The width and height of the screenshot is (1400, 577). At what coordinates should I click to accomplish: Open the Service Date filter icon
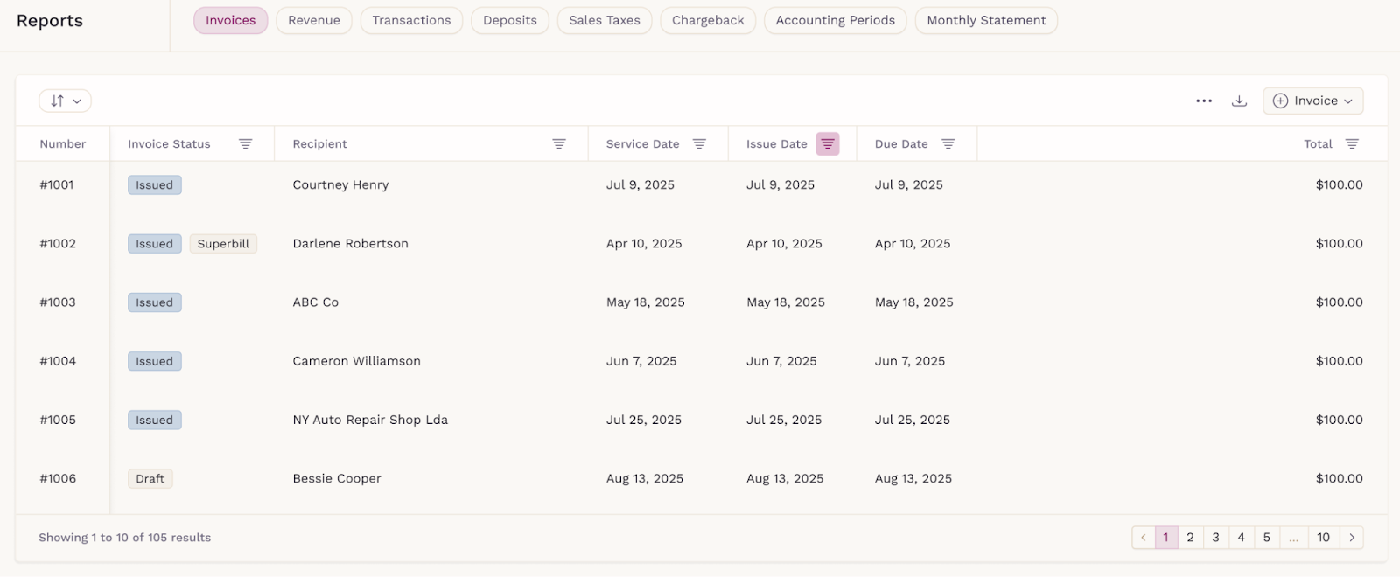pos(699,144)
